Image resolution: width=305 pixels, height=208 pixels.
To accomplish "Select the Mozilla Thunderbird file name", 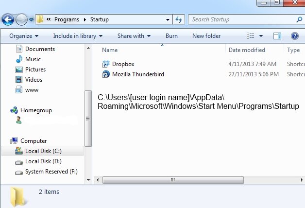I will tap(138, 74).
